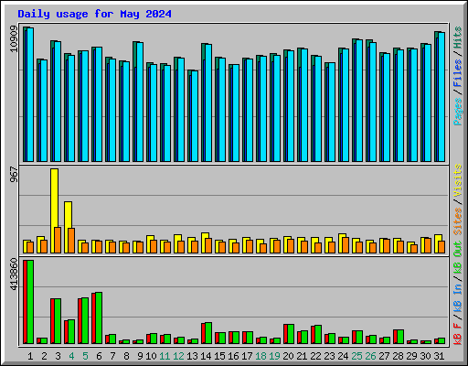Click the green kB bar for day 14
The image size is (468, 366).
(208, 333)
